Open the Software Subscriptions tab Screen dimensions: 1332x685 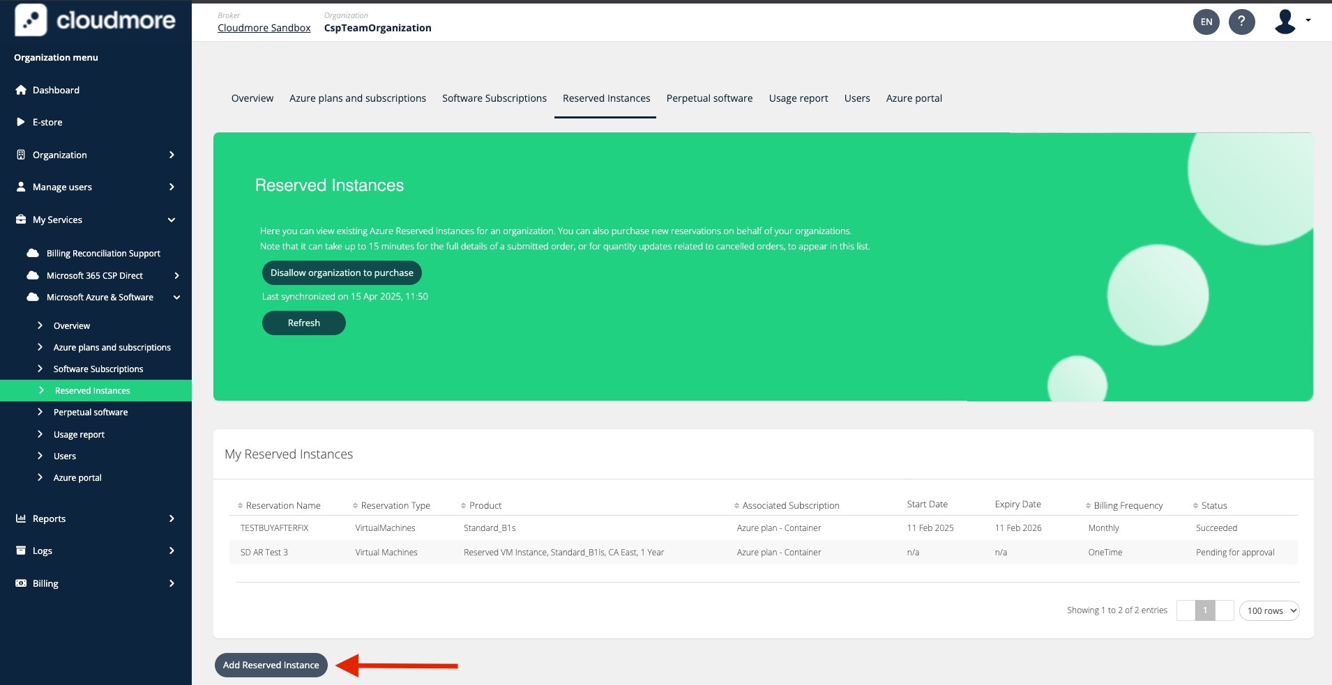494,98
